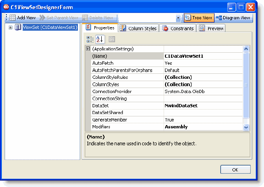Expand the (ApplicationSettings) property row
The height and width of the screenshot is (187, 264).
[x=88, y=49]
